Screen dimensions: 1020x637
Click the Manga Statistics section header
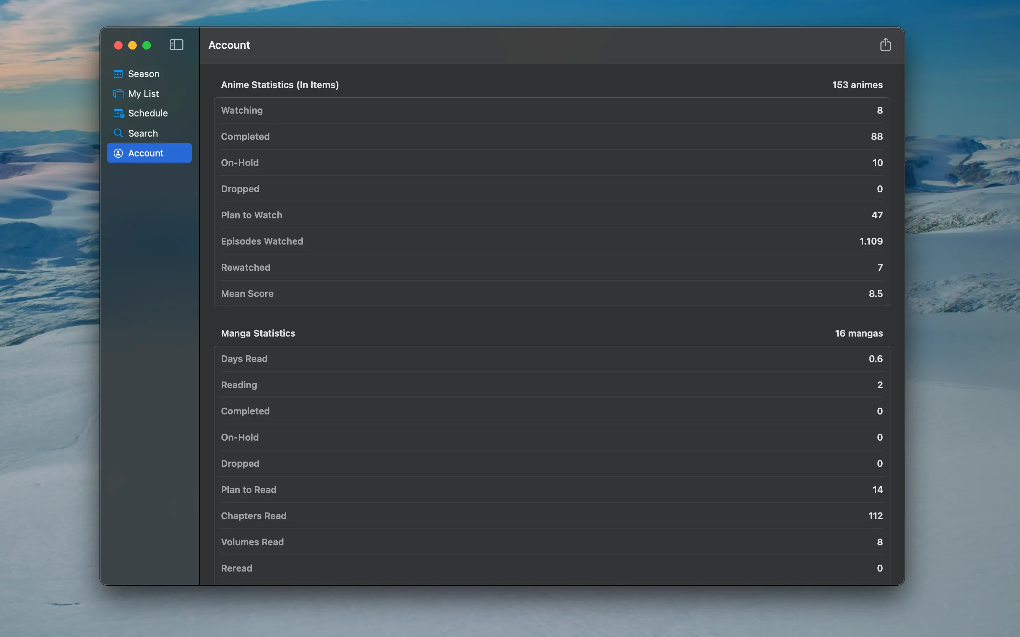click(x=258, y=333)
